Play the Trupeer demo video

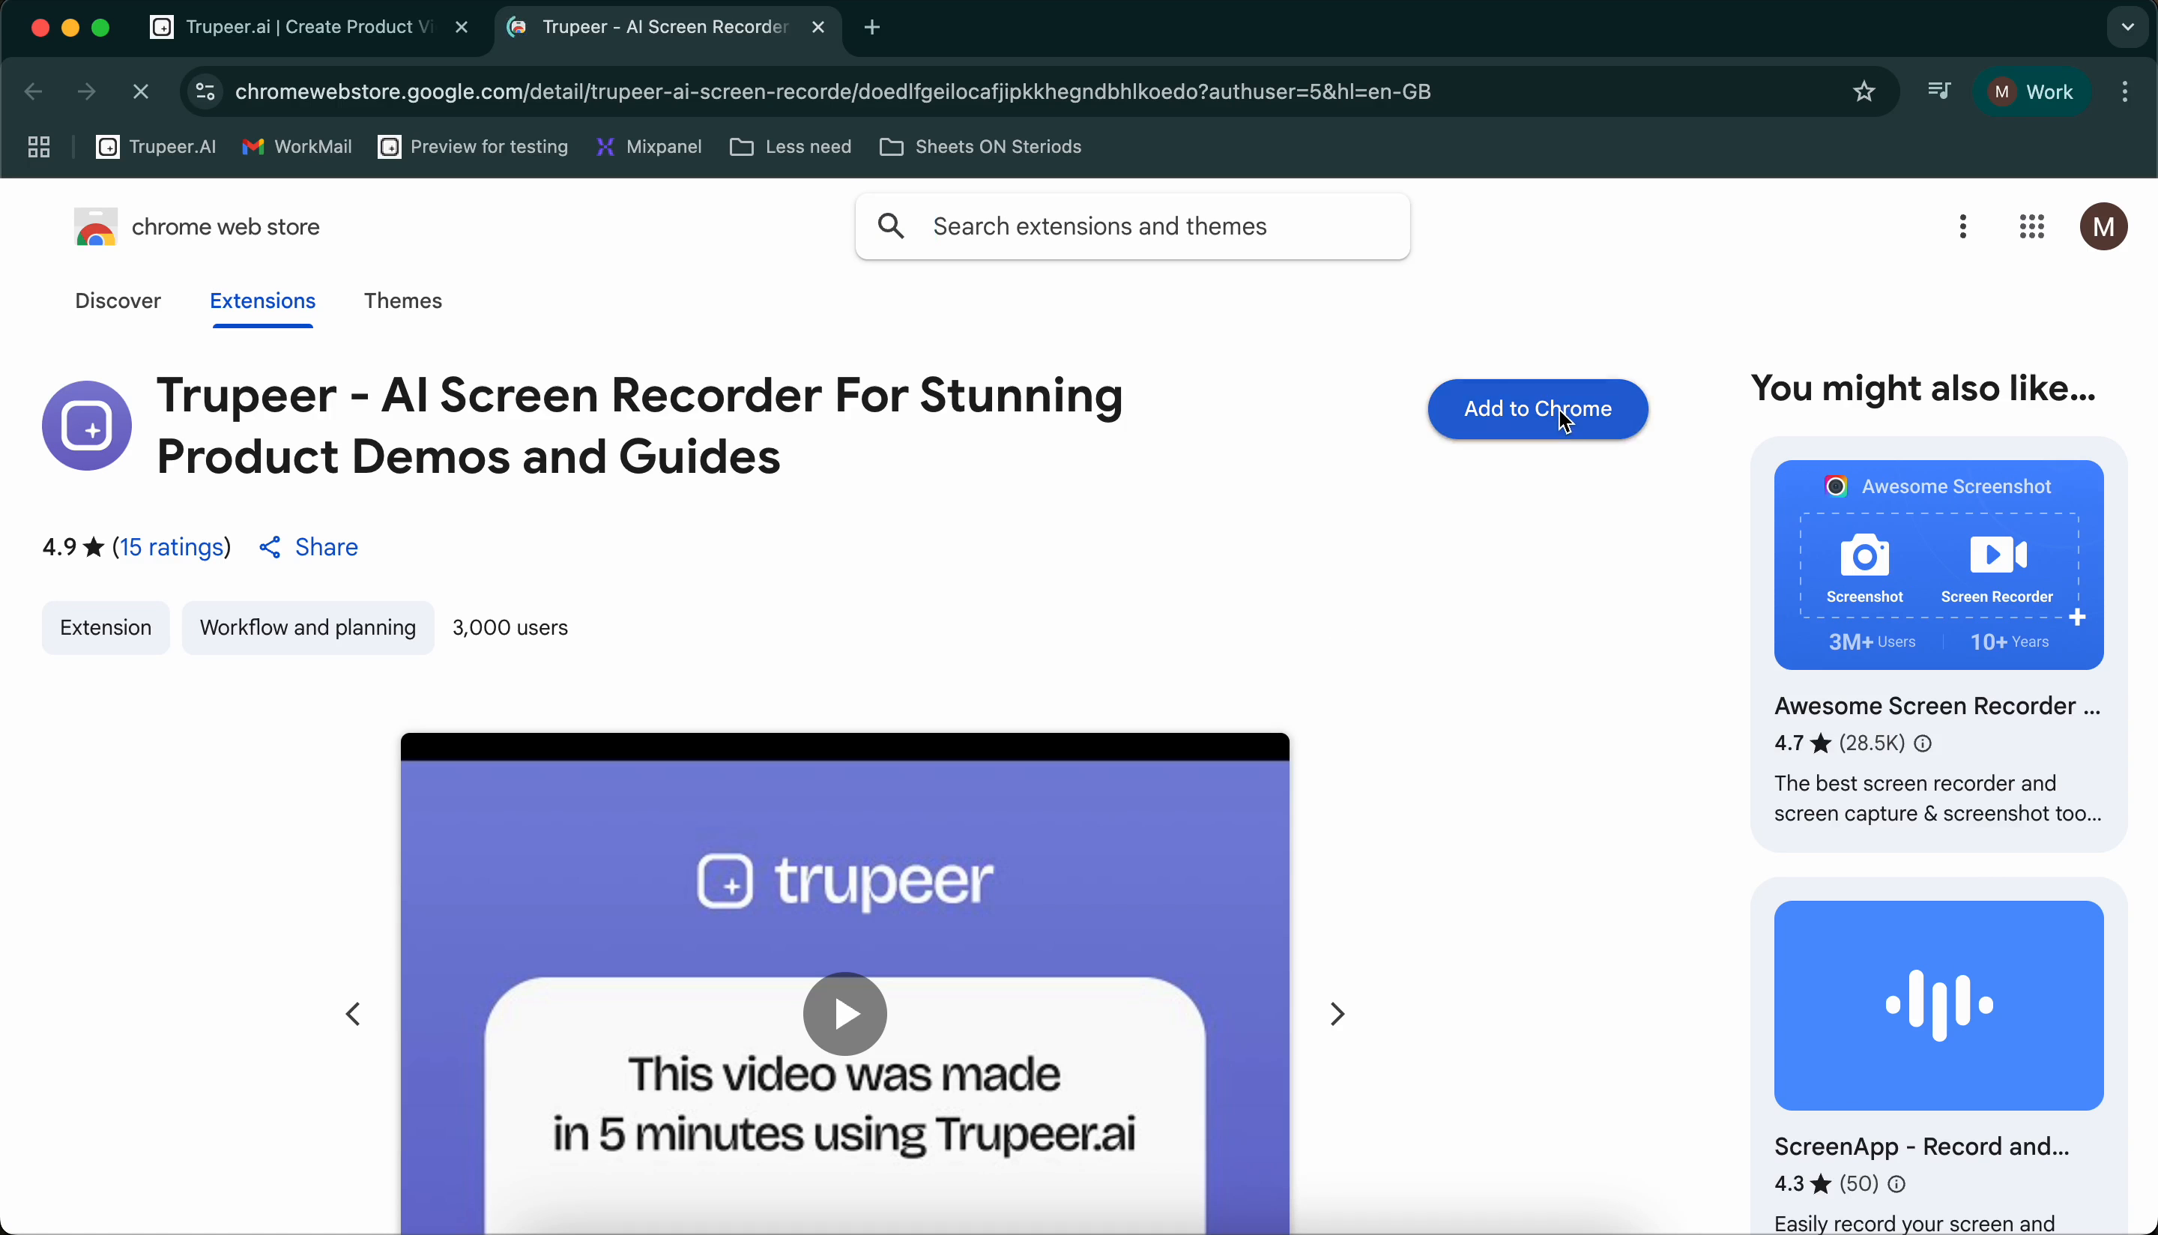tap(844, 1014)
